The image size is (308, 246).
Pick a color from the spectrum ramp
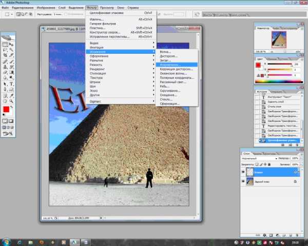point(279,82)
